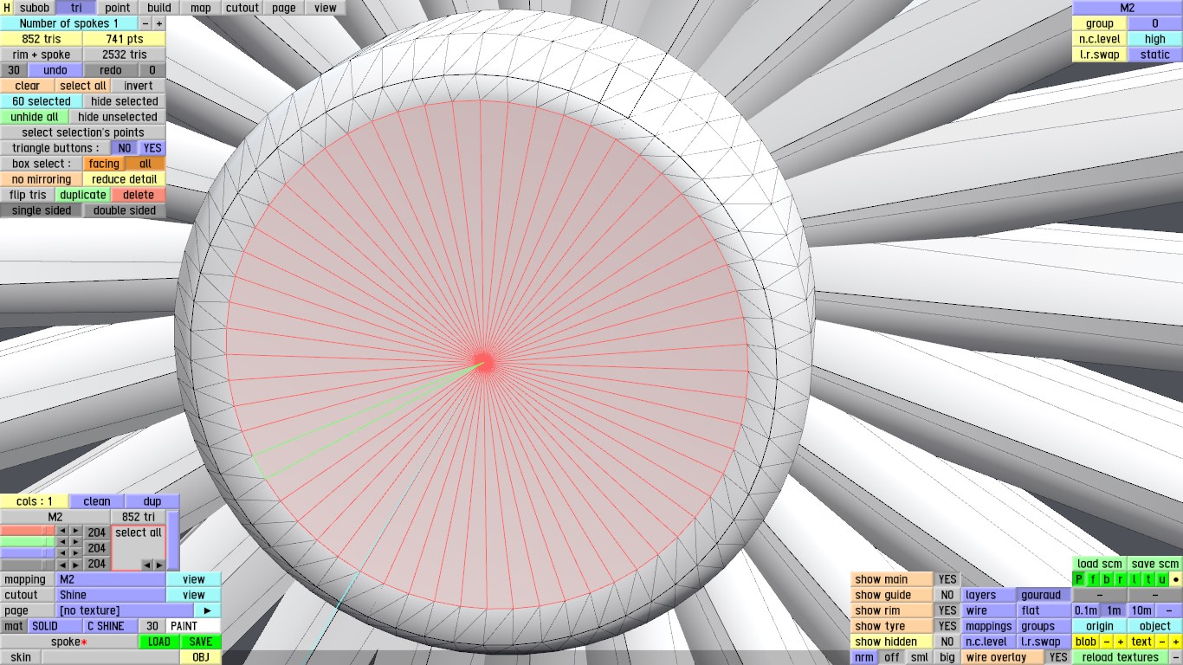Screen dimensions: 1183x665
Task: Click the empty skin name field
Action: [111, 657]
